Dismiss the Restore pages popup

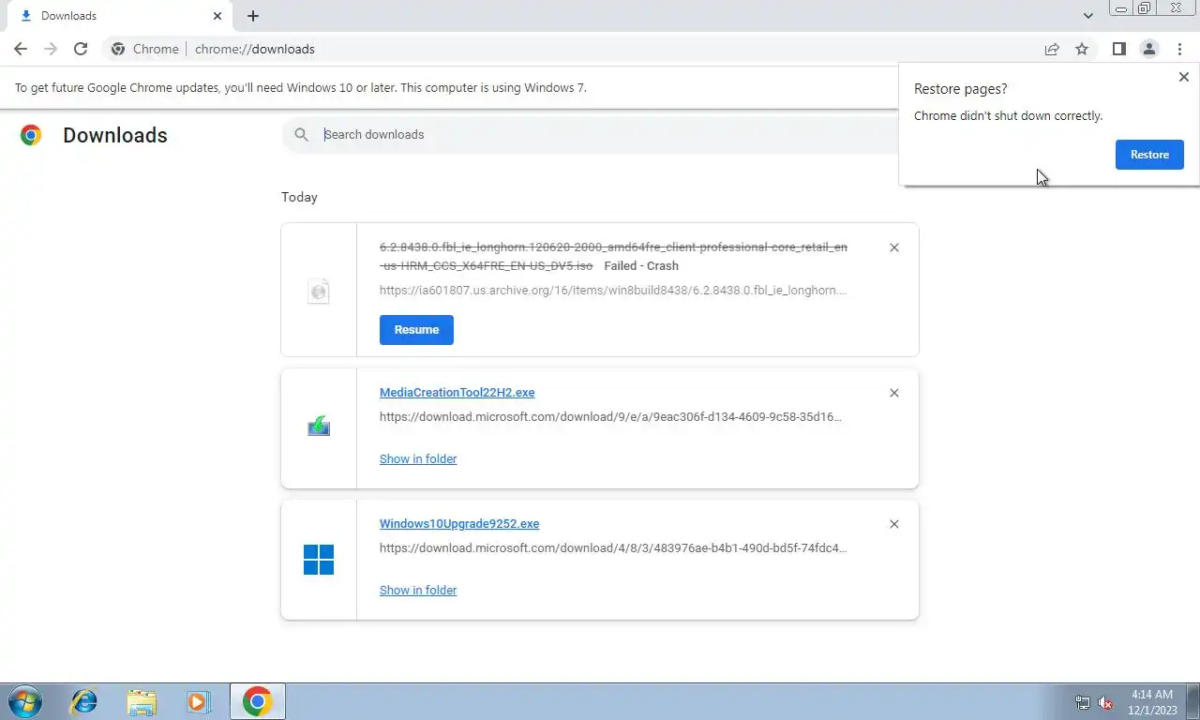point(1183,77)
